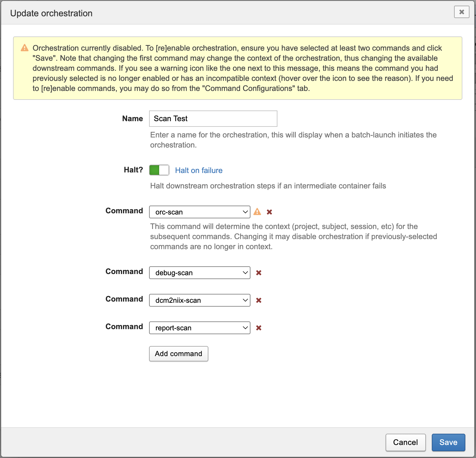Delete the dcm2niix-scan command row

258,300
